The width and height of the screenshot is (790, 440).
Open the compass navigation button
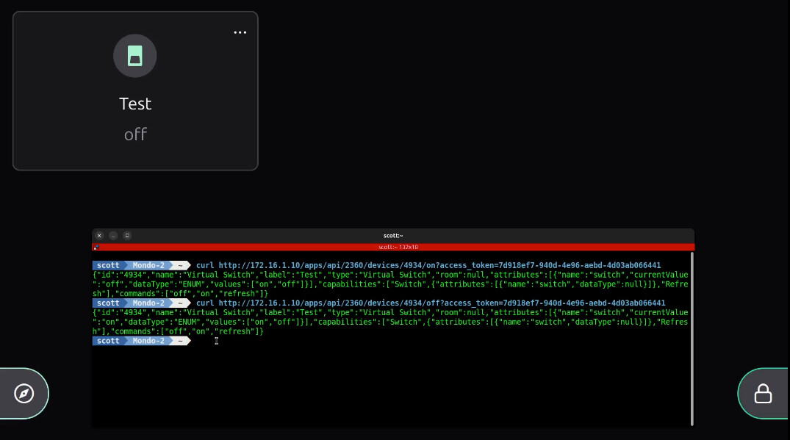click(x=24, y=394)
